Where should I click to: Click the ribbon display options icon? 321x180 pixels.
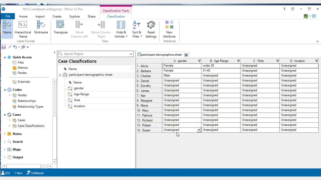point(293,9)
